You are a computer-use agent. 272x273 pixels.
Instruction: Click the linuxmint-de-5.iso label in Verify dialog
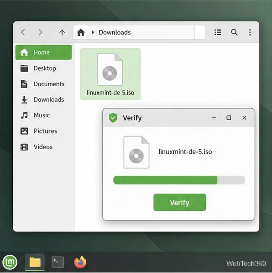185,152
